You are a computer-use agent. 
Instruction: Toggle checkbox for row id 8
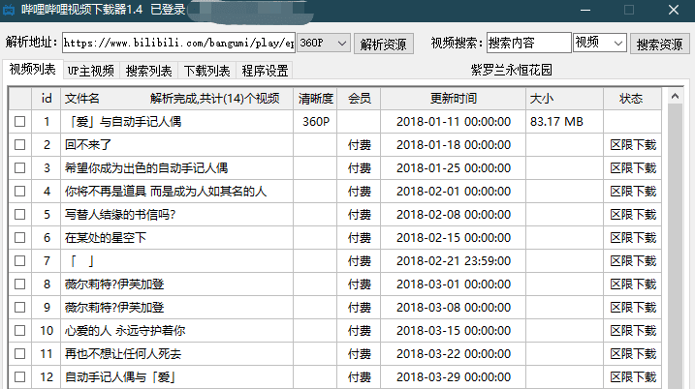coord(20,284)
